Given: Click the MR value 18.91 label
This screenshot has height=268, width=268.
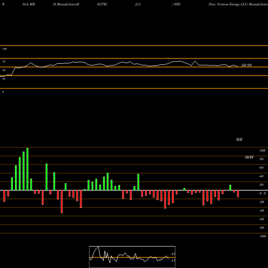Looking at the screenshot, I should pos(249,157).
